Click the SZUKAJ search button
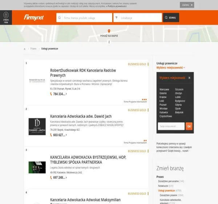 171,17
